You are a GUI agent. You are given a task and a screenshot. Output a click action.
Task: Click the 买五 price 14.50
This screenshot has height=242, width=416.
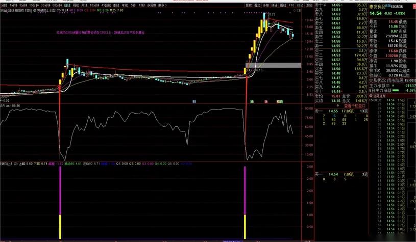(336, 69)
